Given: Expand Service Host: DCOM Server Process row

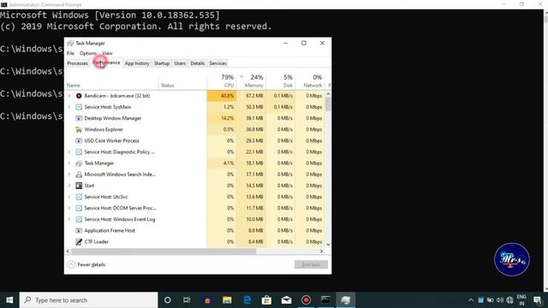Looking at the screenshot, I should point(69,208).
